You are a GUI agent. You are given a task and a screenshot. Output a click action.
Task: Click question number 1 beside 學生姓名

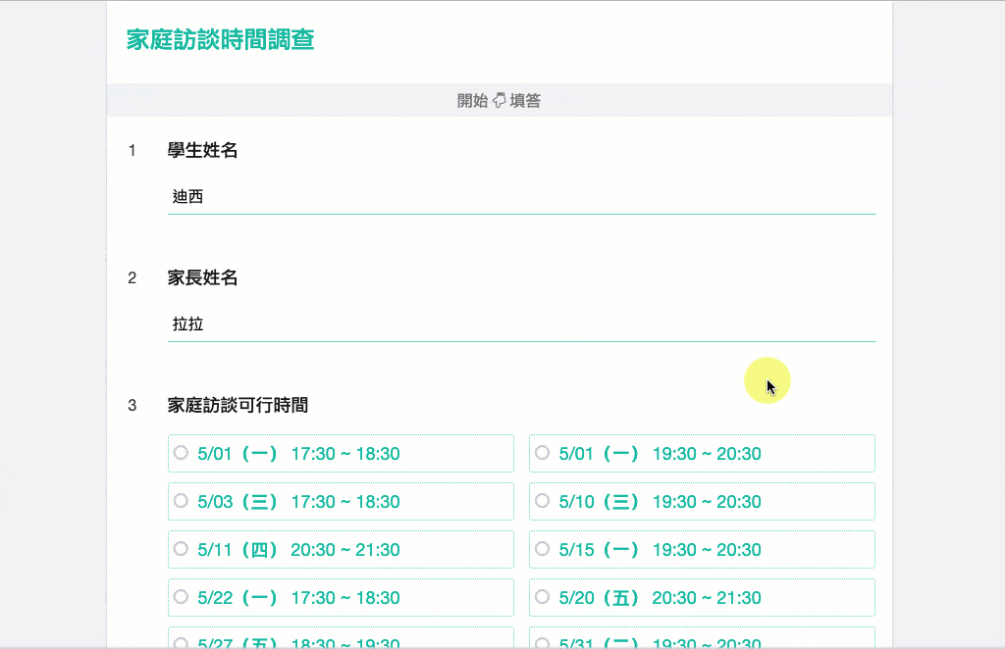tap(132, 150)
